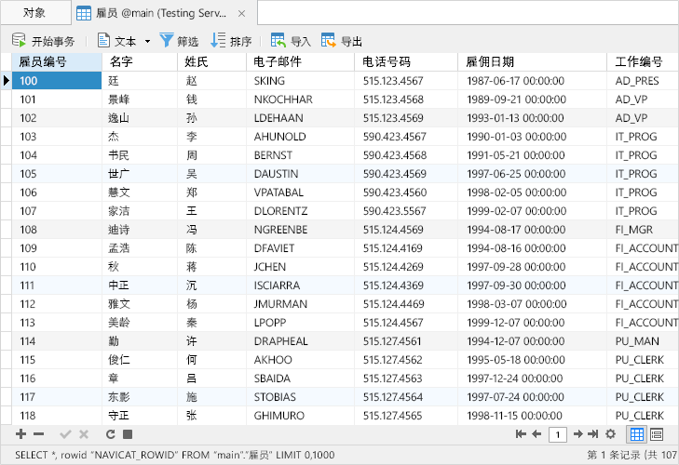
Task: Switch to grid view icon
Action: click(x=636, y=434)
